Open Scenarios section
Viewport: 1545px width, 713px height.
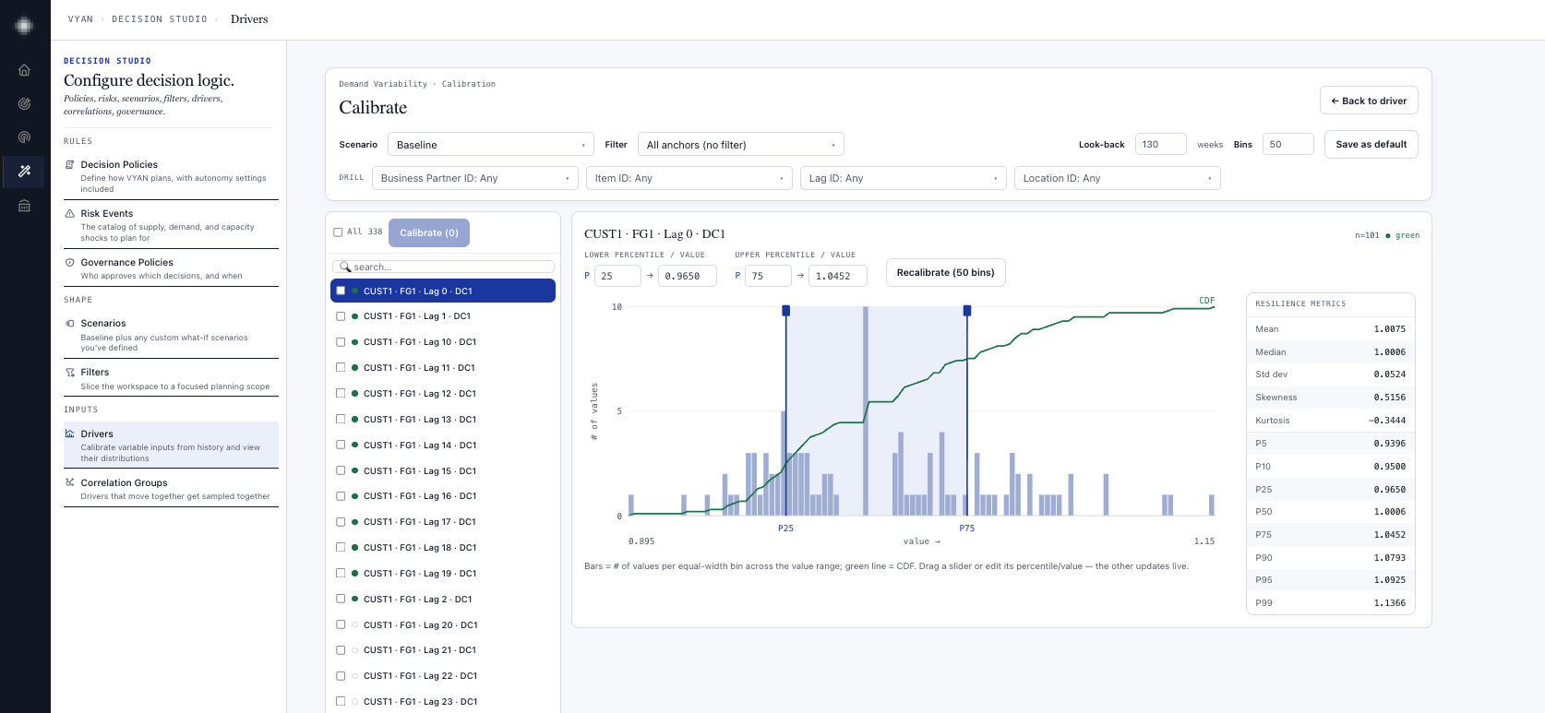171,335
